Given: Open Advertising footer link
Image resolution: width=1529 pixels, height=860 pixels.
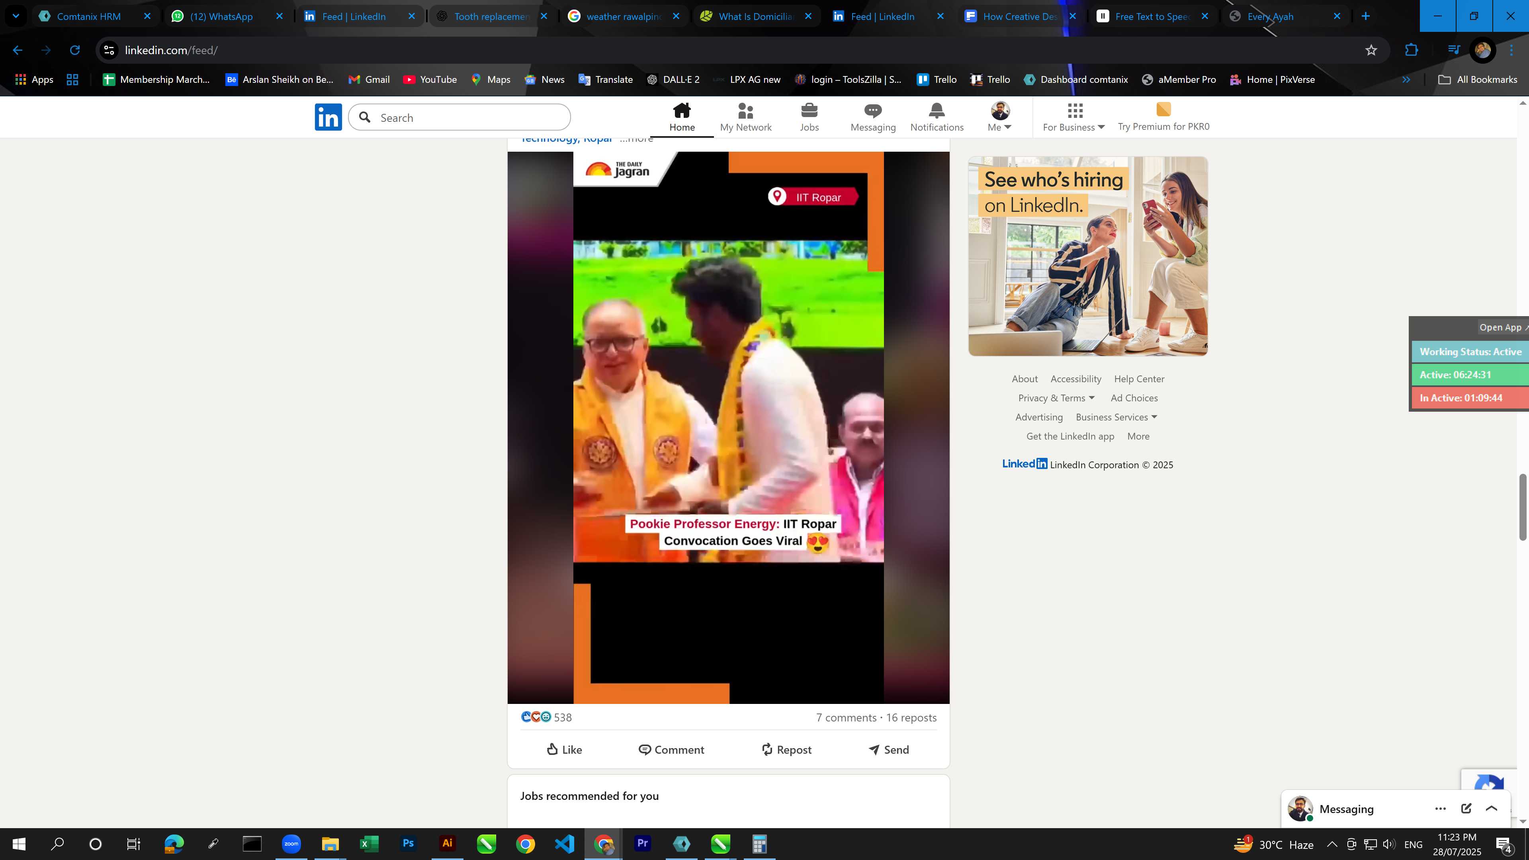Looking at the screenshot, I should point(1039,416).
